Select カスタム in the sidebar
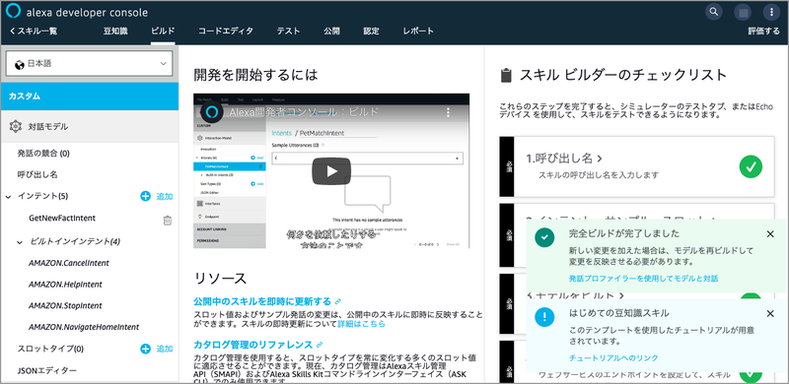Screen dimensions: 789x384 pyautogui.click(x=89, y=96)
